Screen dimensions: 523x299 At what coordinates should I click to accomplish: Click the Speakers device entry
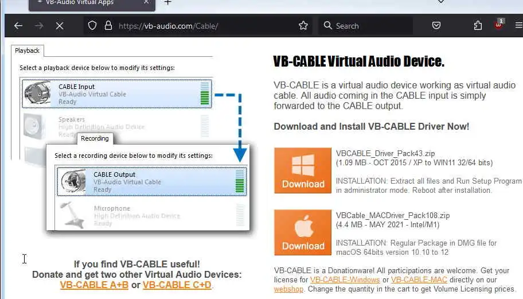click(117, 126)
